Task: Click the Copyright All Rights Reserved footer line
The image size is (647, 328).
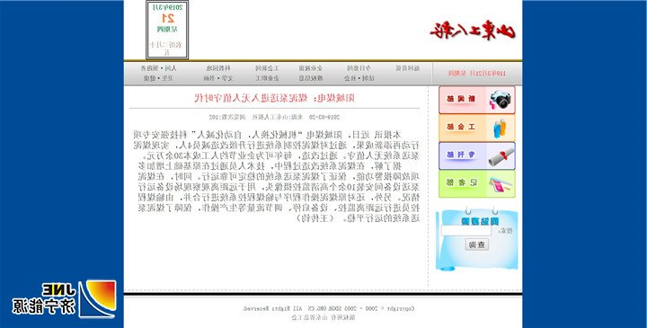Action: (329, 308)
